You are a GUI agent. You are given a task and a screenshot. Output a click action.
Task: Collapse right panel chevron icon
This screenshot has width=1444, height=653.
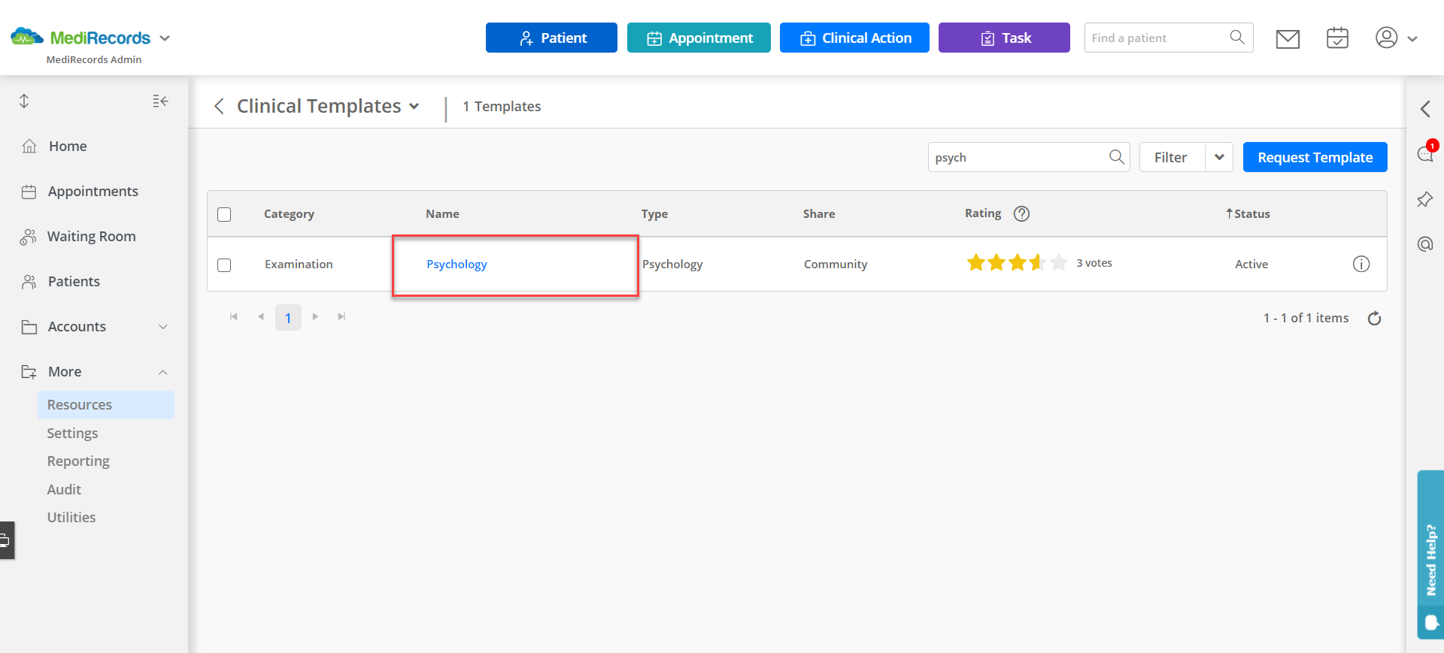point(1425,109)
